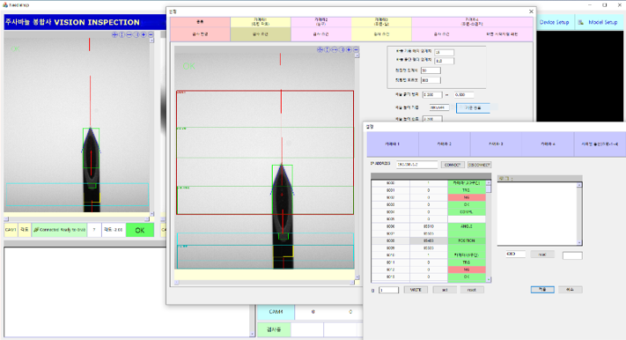626x340 pixels.
Task: Select the first red NG cell in the table
Action: [x=467, y=198]
